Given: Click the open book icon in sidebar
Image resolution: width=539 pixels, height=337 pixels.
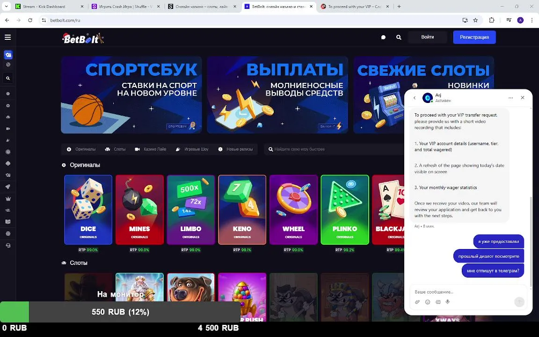Looking at the screenshot, I should coord(8,222).
